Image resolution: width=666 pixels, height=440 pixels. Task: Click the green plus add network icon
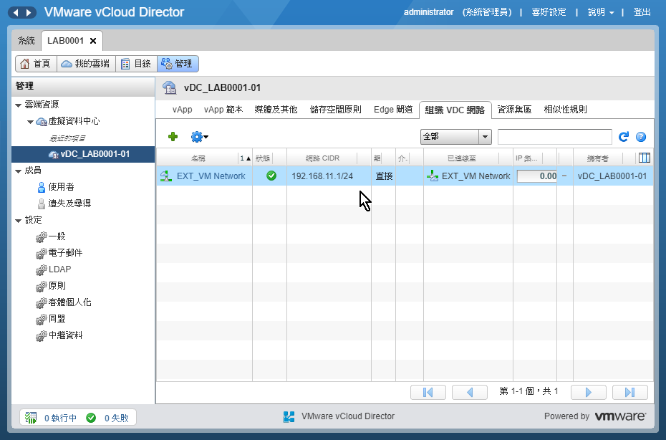[173, 137]
